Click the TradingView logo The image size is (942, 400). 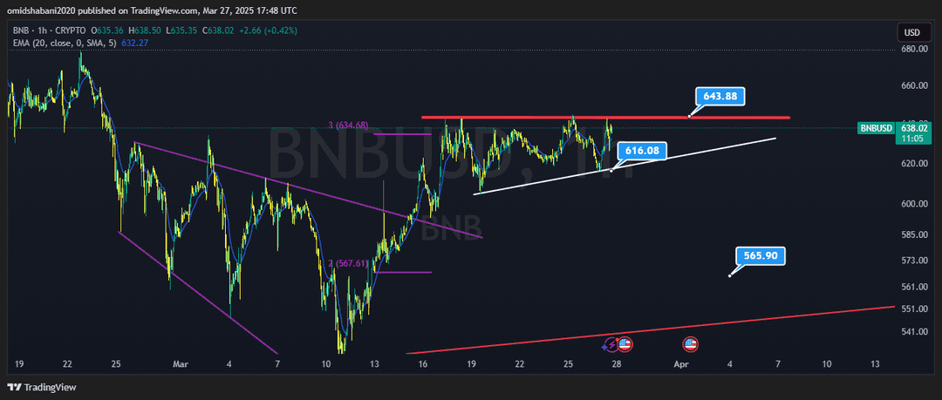tap(42, 388)
